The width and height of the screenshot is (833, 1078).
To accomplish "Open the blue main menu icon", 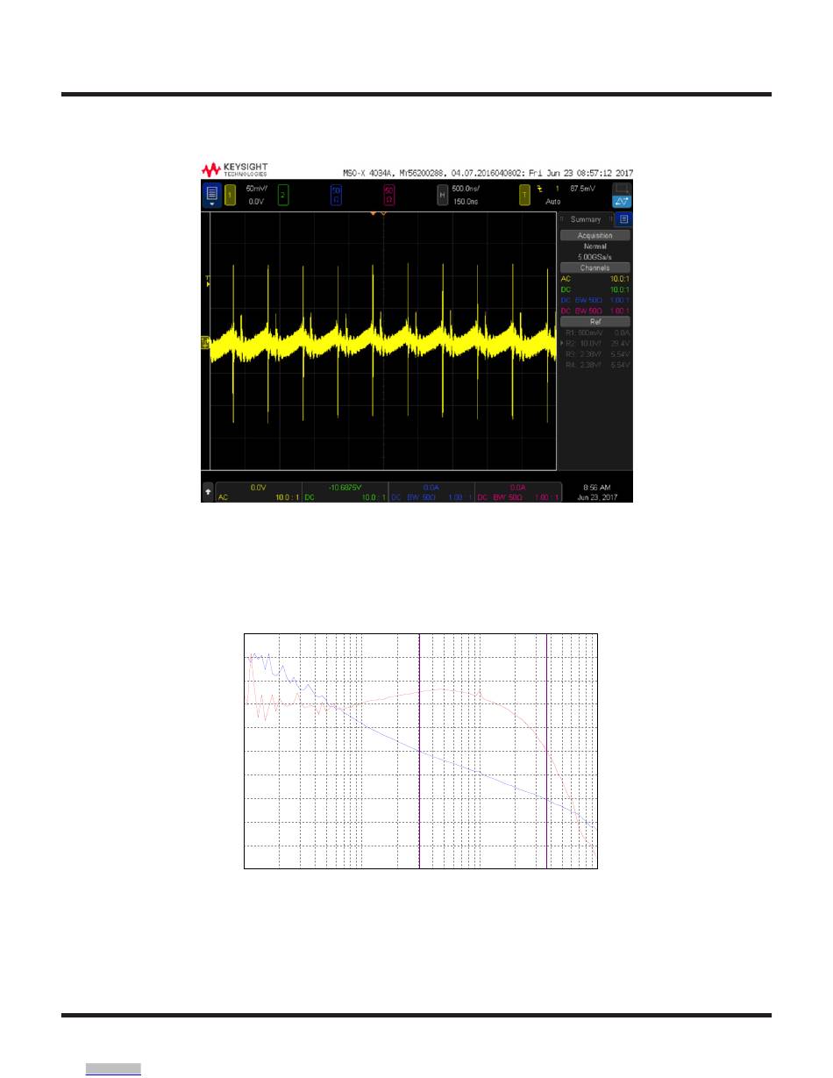I will tap(210, 195).
